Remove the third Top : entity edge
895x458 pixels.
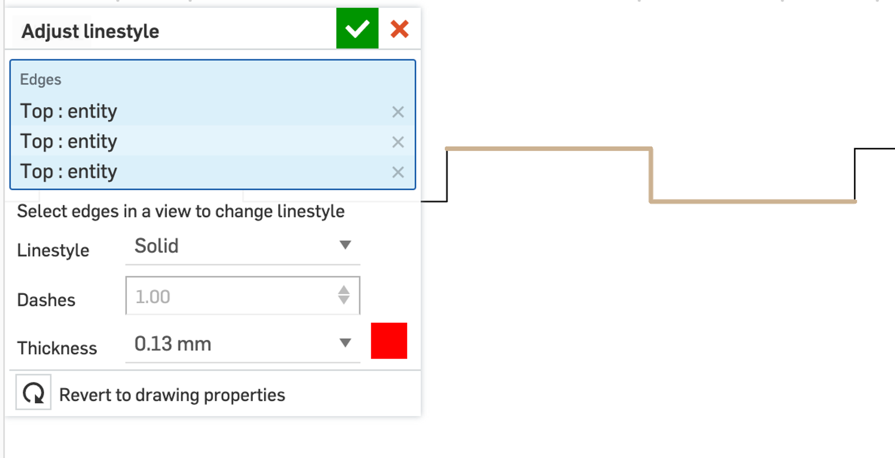[x=398, y=172]
